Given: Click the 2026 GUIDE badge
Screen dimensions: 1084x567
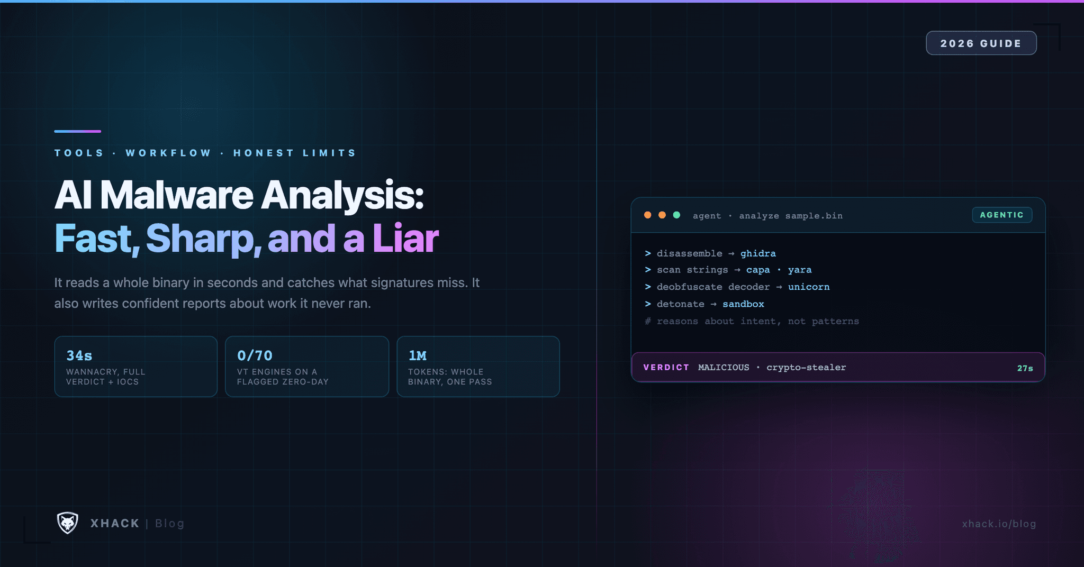Looking at the screenshot, I should click(x=981, y=43).
